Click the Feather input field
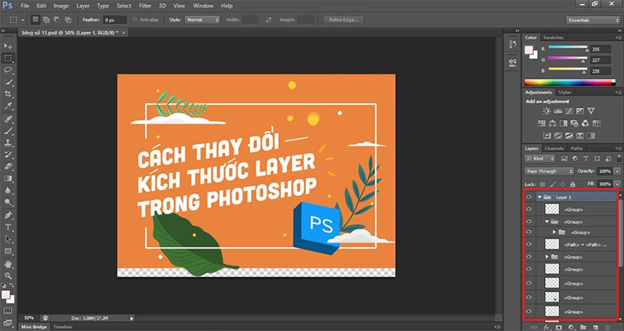Screen dimensions: 624x331 [x=114, y=20]
